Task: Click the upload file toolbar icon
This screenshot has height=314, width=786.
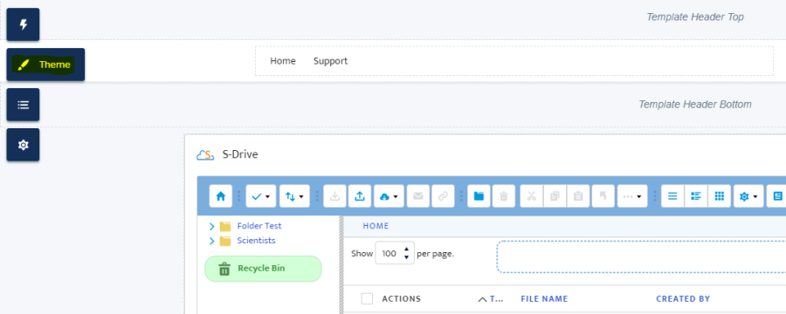Action: (x=360, y=196)
